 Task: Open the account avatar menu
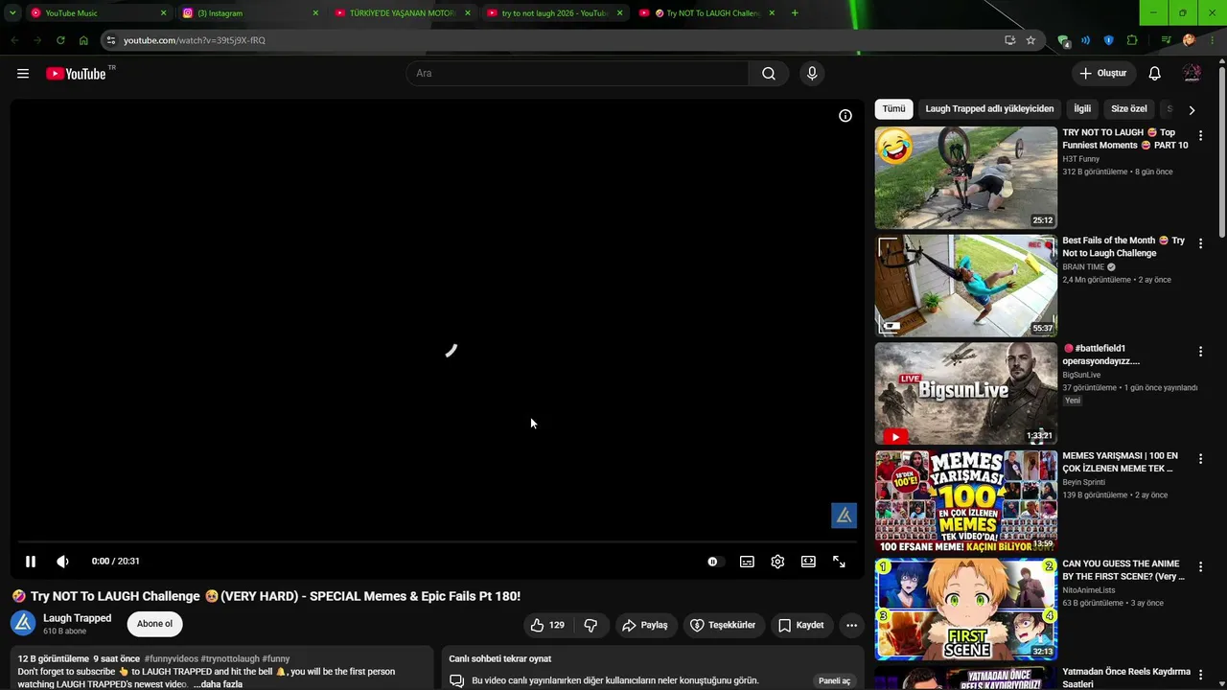pyautogui.click(x=1192, y=74)
